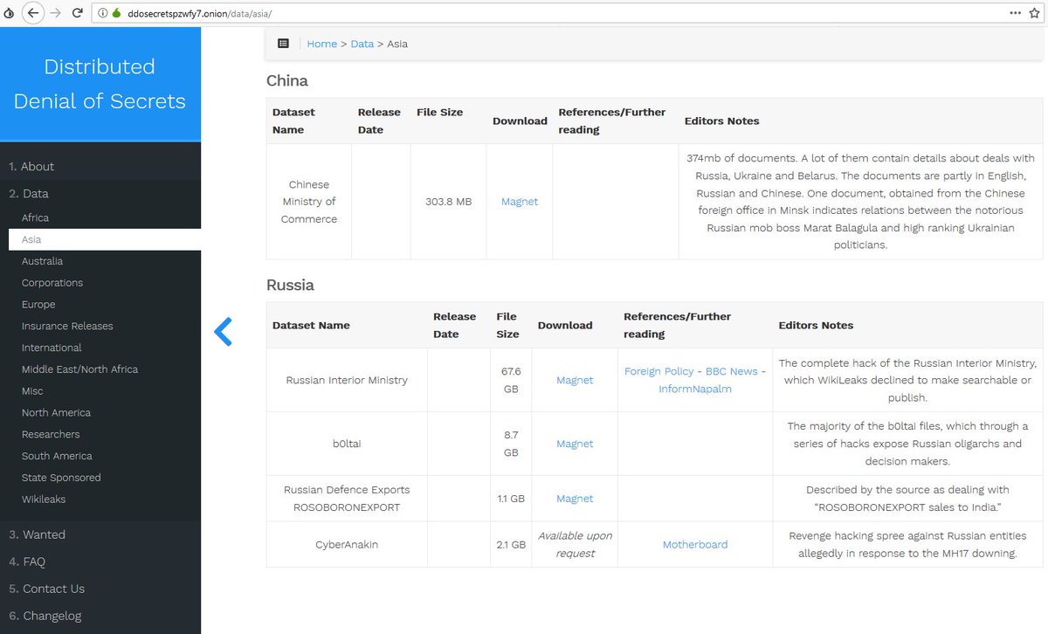
Task: Click the browser back arrow button
Action: pyautogui.click(x=33, y=13)
